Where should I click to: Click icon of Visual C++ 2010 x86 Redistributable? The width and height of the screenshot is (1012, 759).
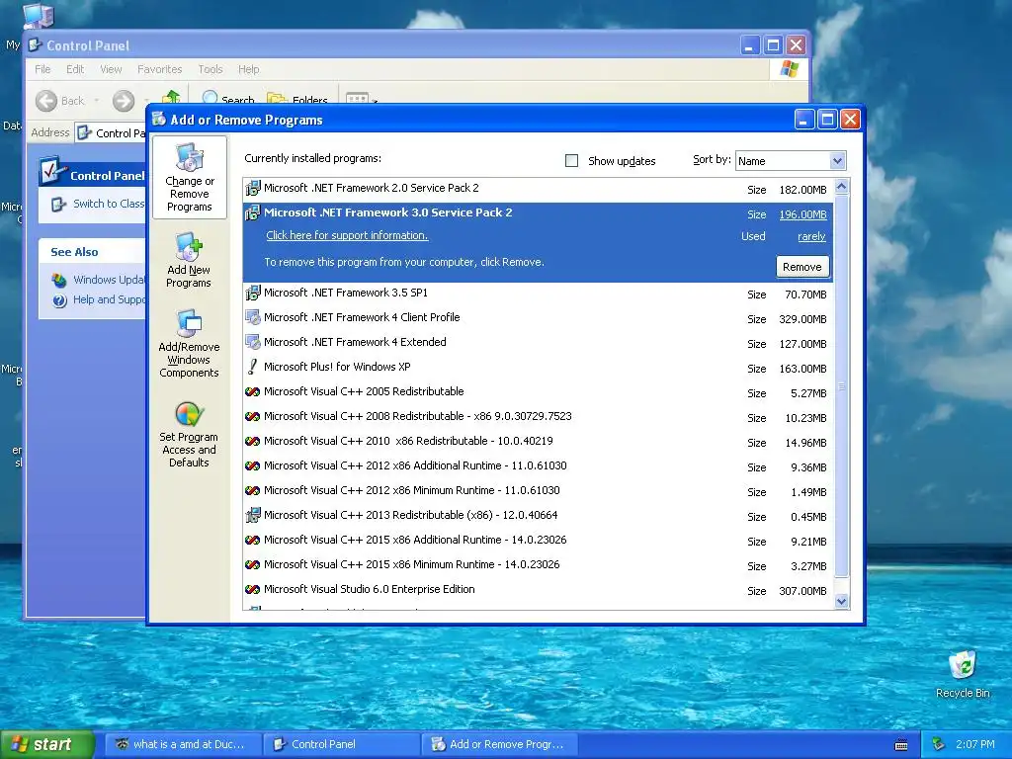252,441
